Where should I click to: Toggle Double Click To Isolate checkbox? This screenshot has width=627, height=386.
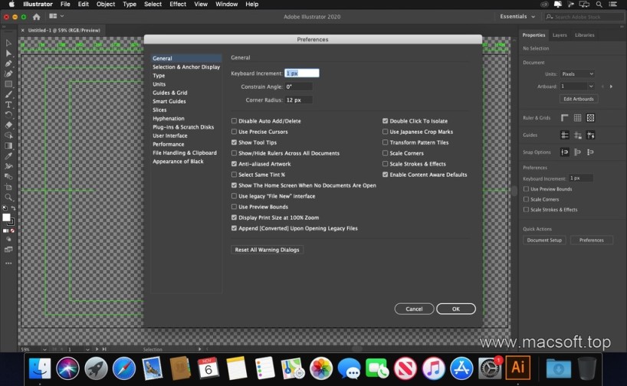point(386,121)
